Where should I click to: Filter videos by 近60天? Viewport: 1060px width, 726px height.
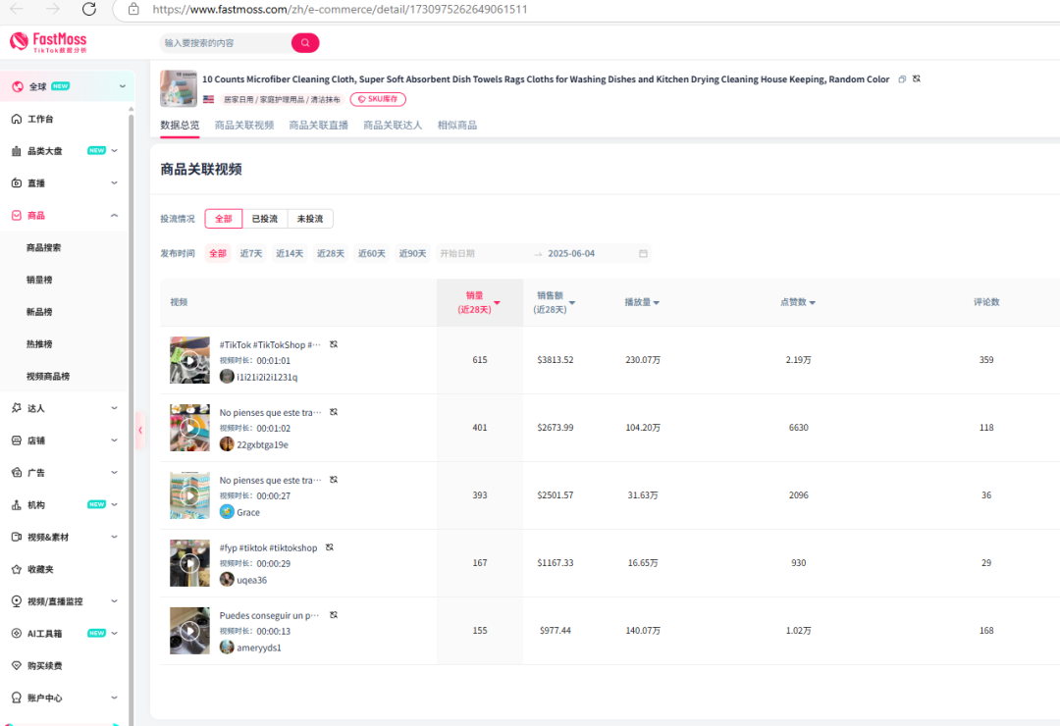point(371,253)
